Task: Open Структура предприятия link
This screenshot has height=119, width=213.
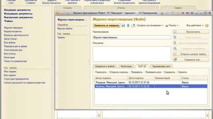Action: (16, 79)
